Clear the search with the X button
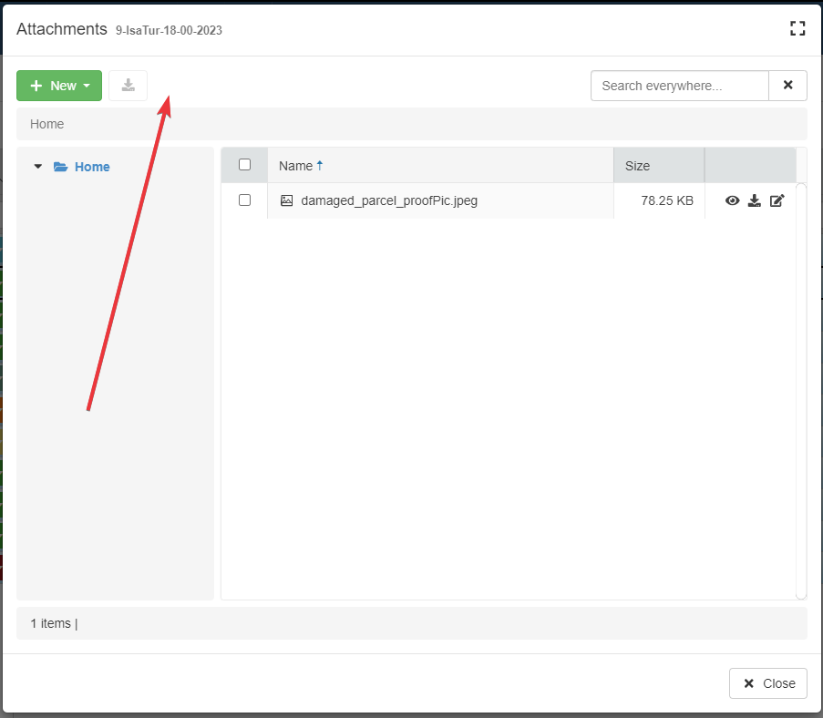The image size is (823, 718). [x=787, y=86]
